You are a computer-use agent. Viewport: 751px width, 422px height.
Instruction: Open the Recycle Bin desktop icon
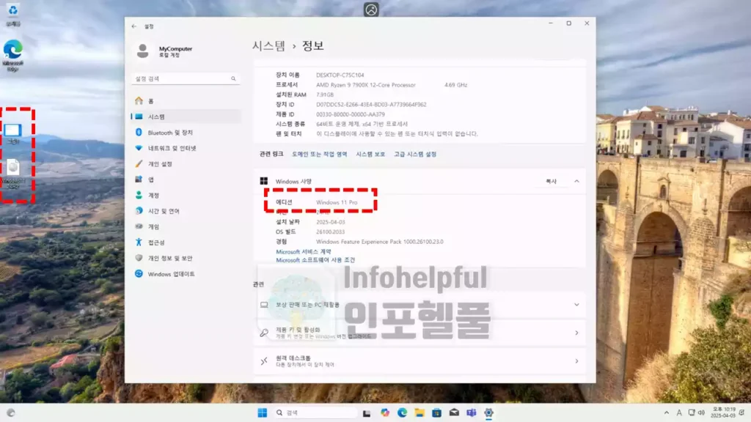pyautogui.click(x=13, y=14)
